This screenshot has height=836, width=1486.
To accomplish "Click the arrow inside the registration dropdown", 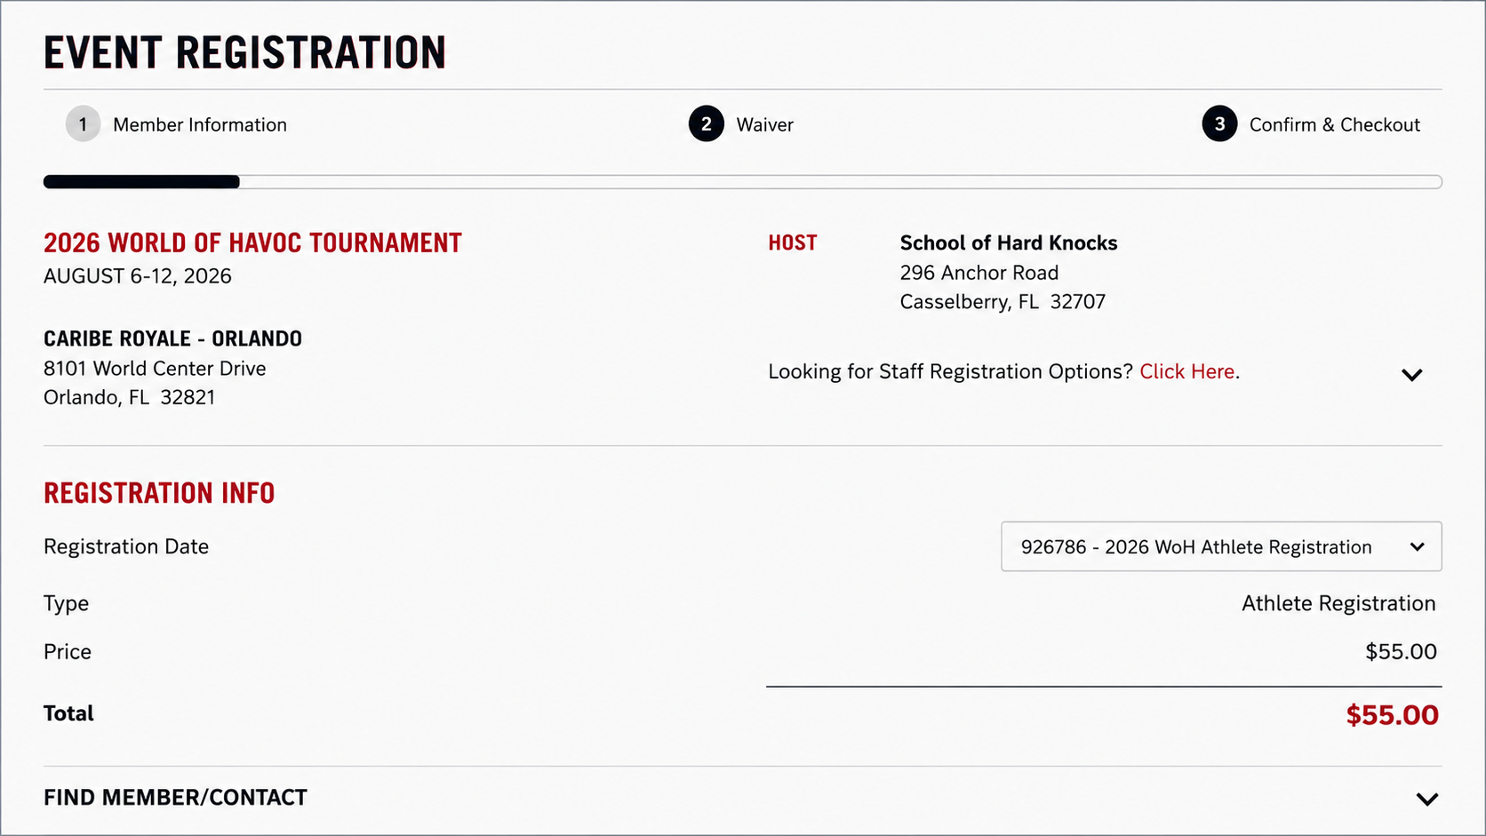I will click(x=1417, y=546).
